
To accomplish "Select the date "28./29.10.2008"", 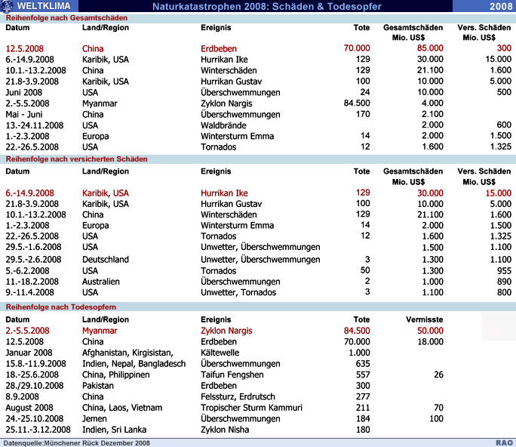I will [35, 385].
